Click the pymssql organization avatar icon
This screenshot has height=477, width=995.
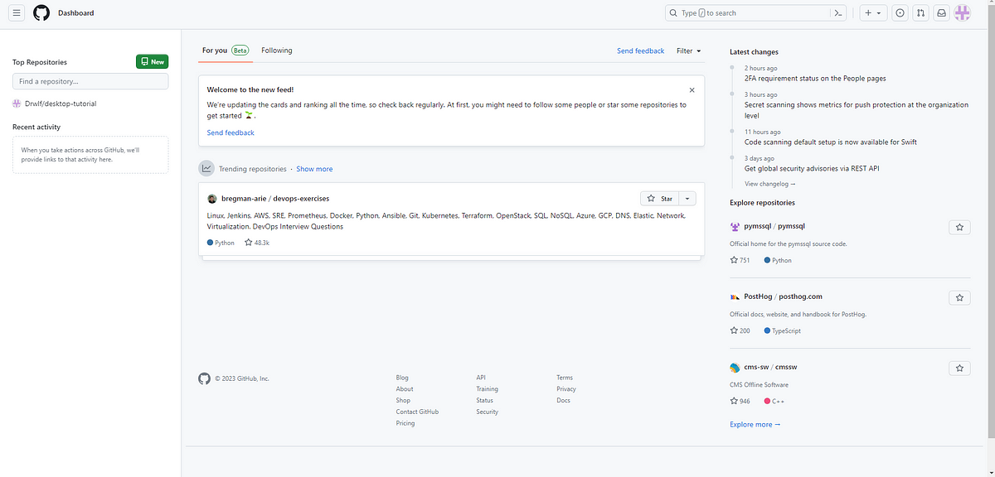coord(735,226)
